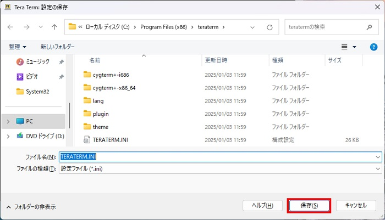This screenshot has height=220, width=385.
Task: Click the folder icon in address bar
Action: [72, 26]
